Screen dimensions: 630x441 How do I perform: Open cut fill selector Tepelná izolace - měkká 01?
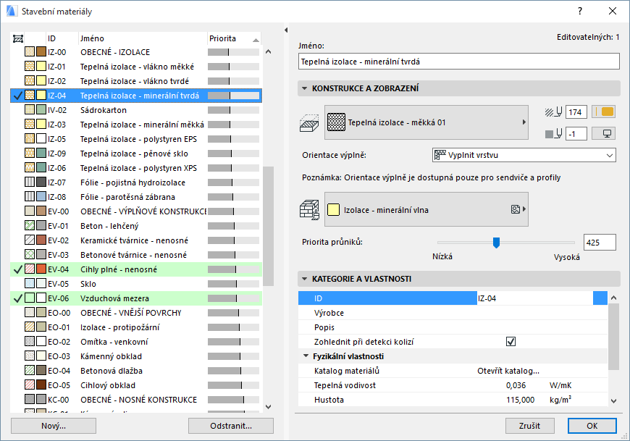[427, 122]
